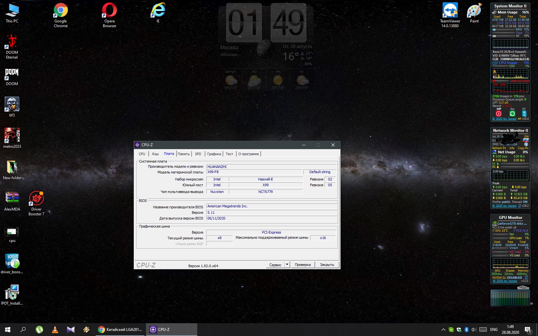This screenshot has height=336, width=538.
Task: Click the NCT6779 chip value
Action: (x=265, y=192)
